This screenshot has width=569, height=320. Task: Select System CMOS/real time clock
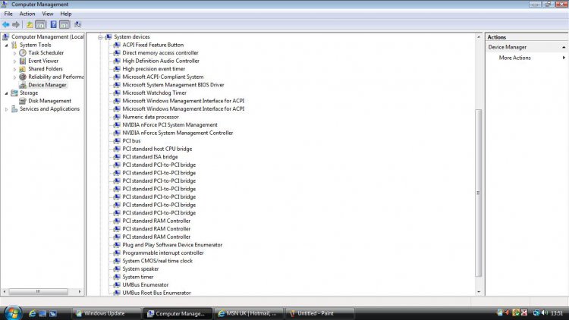tap(158, 261)
